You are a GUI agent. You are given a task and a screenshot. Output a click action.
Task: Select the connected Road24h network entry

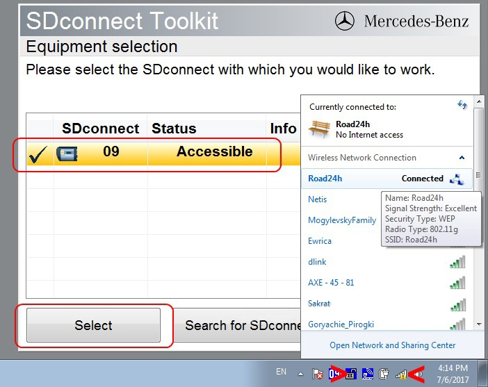tap(387, 179)
